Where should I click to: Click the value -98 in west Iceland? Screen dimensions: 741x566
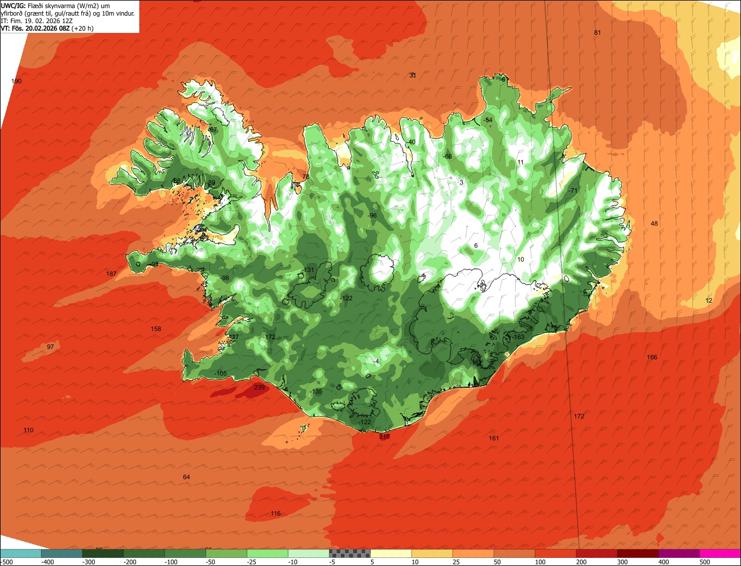(225, 278)
